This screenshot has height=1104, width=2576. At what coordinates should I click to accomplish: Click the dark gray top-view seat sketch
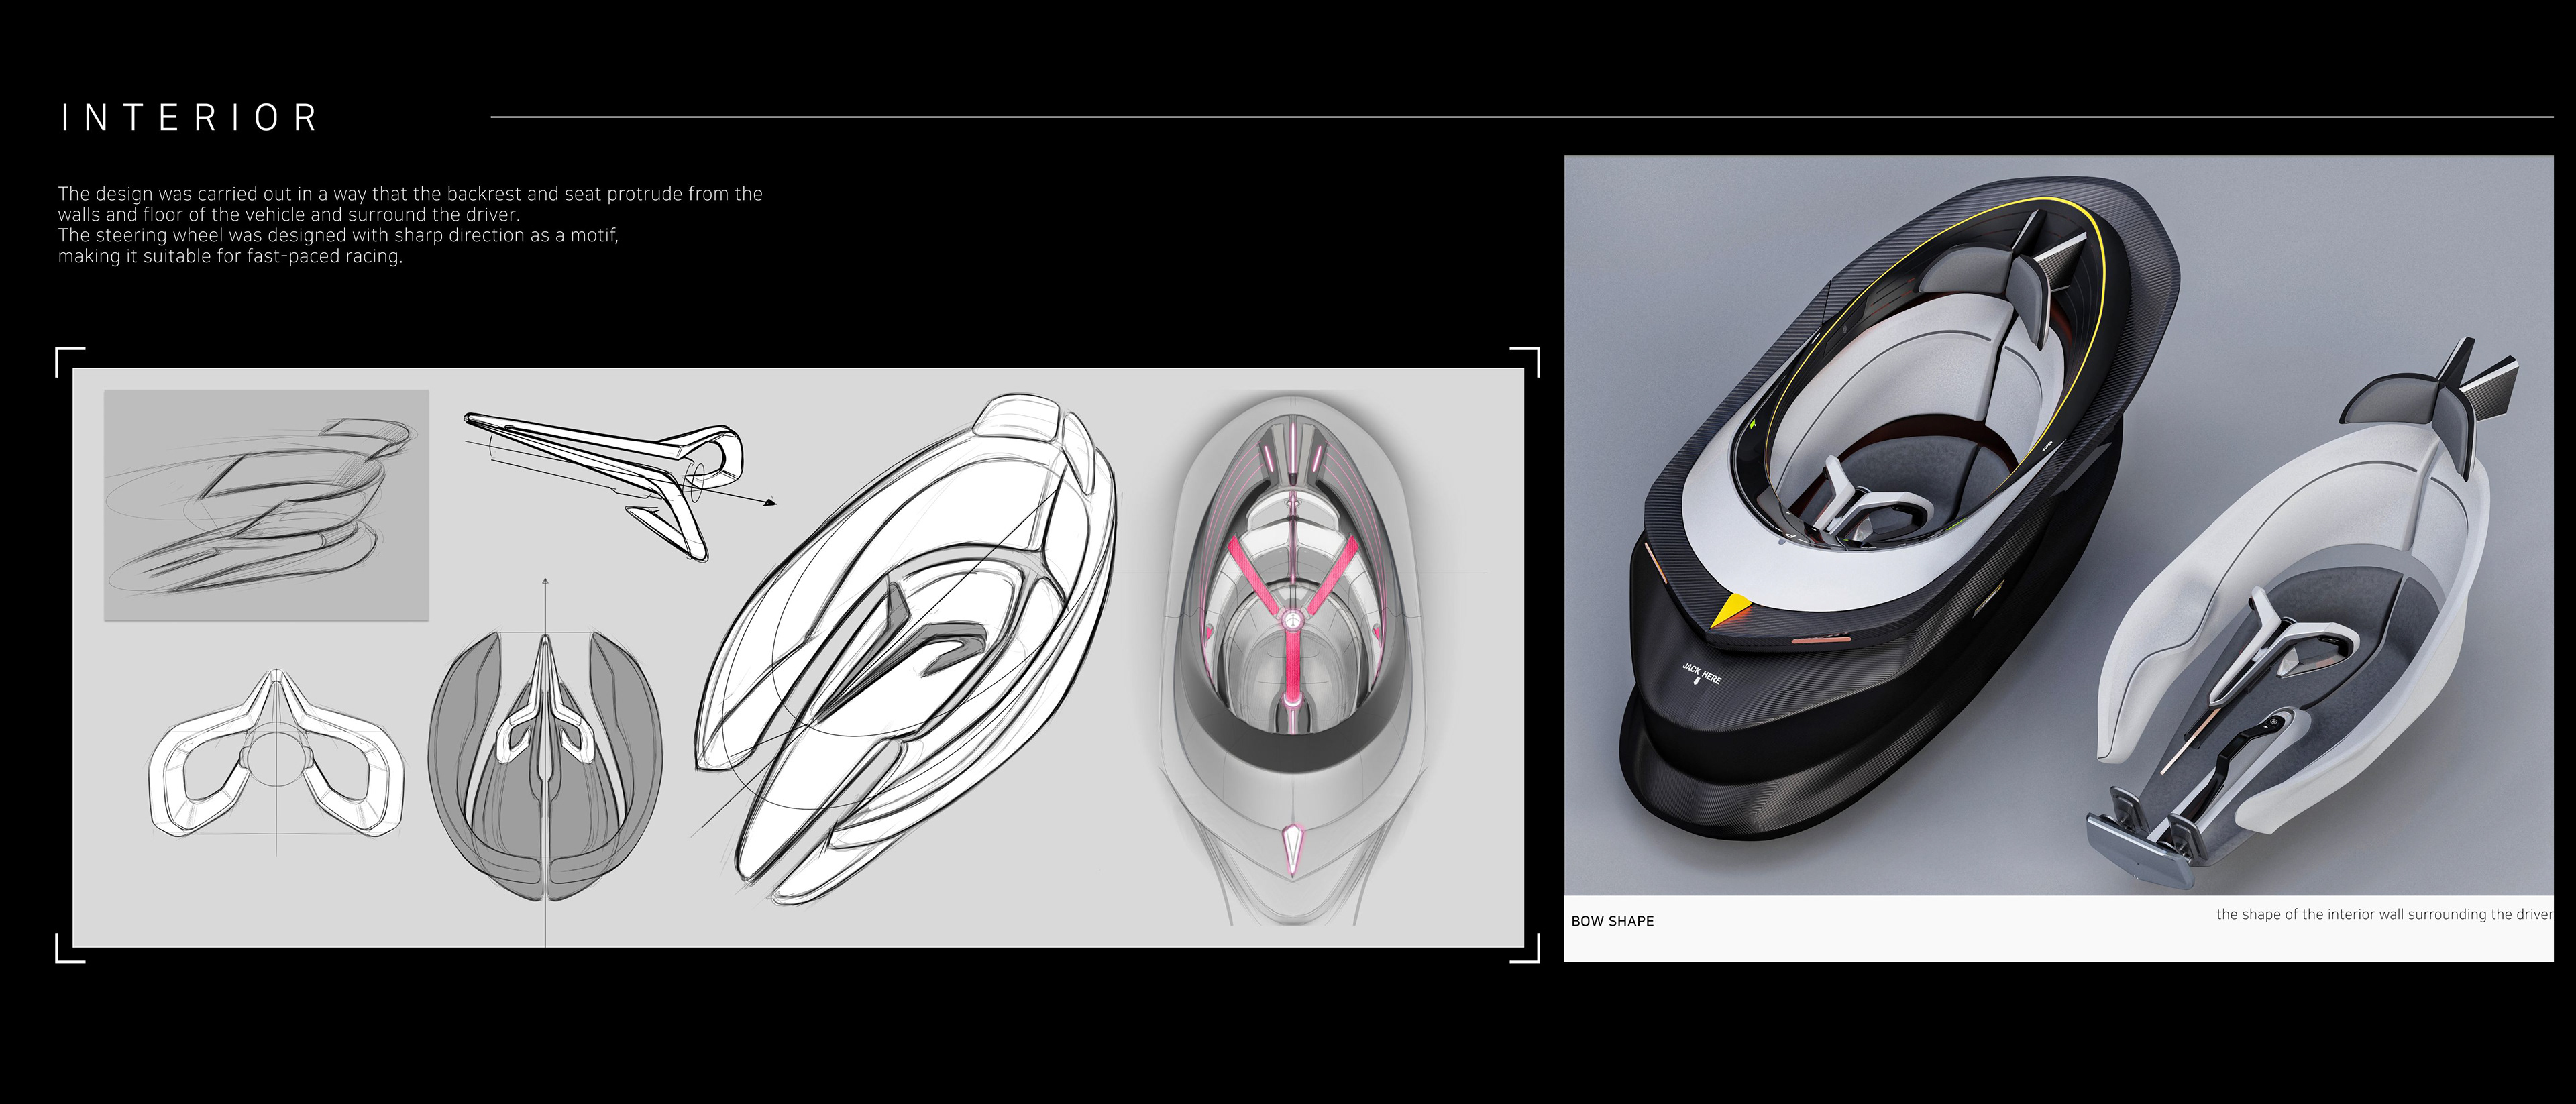545,765
